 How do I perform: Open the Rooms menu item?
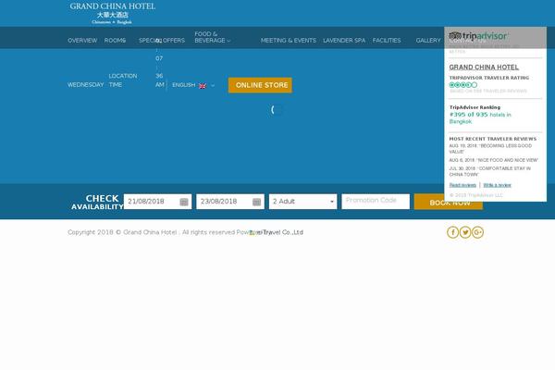click(115, 41)
